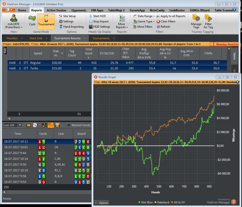Refresh the report data
This screenshot has width=242, height=207.
pos(163,27)
